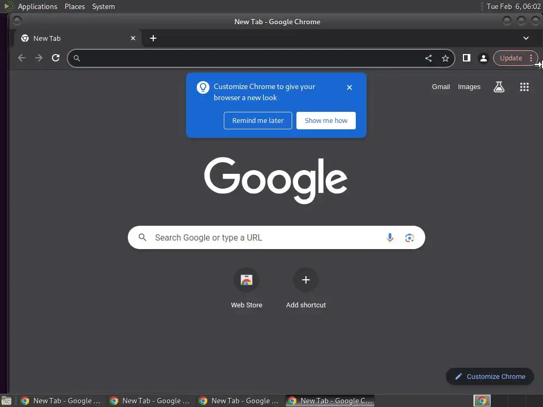
Task: Open the Google apps grid
Action: [524, 87]
